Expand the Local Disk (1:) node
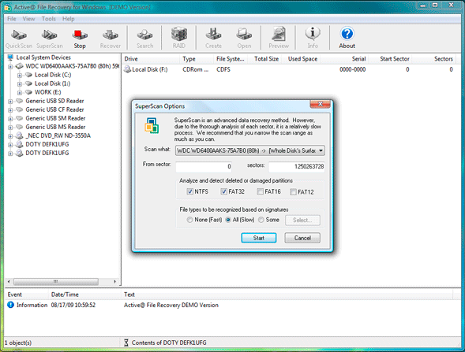The image size is (465, 352). click(20, 84)
